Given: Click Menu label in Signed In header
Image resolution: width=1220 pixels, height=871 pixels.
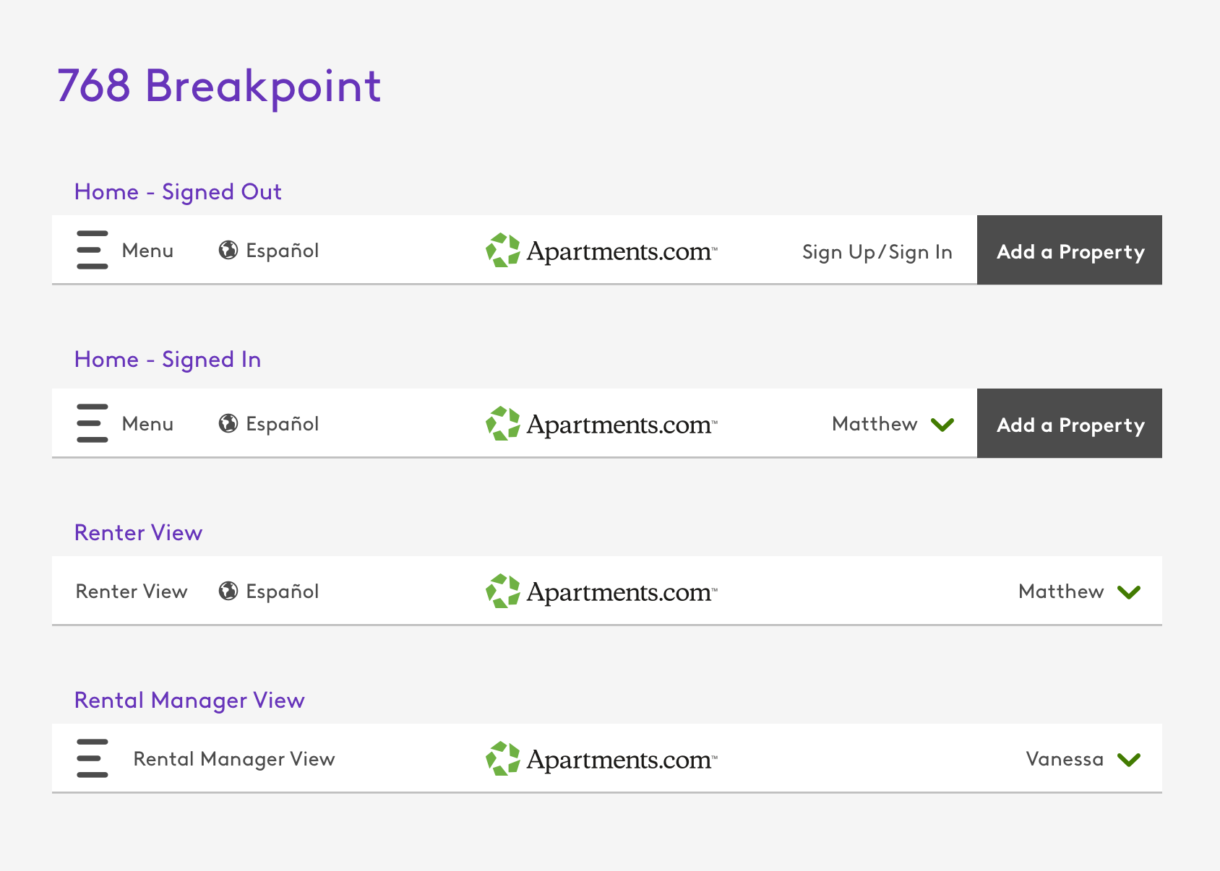Looking at the screenshot, I should coord(147,424).
